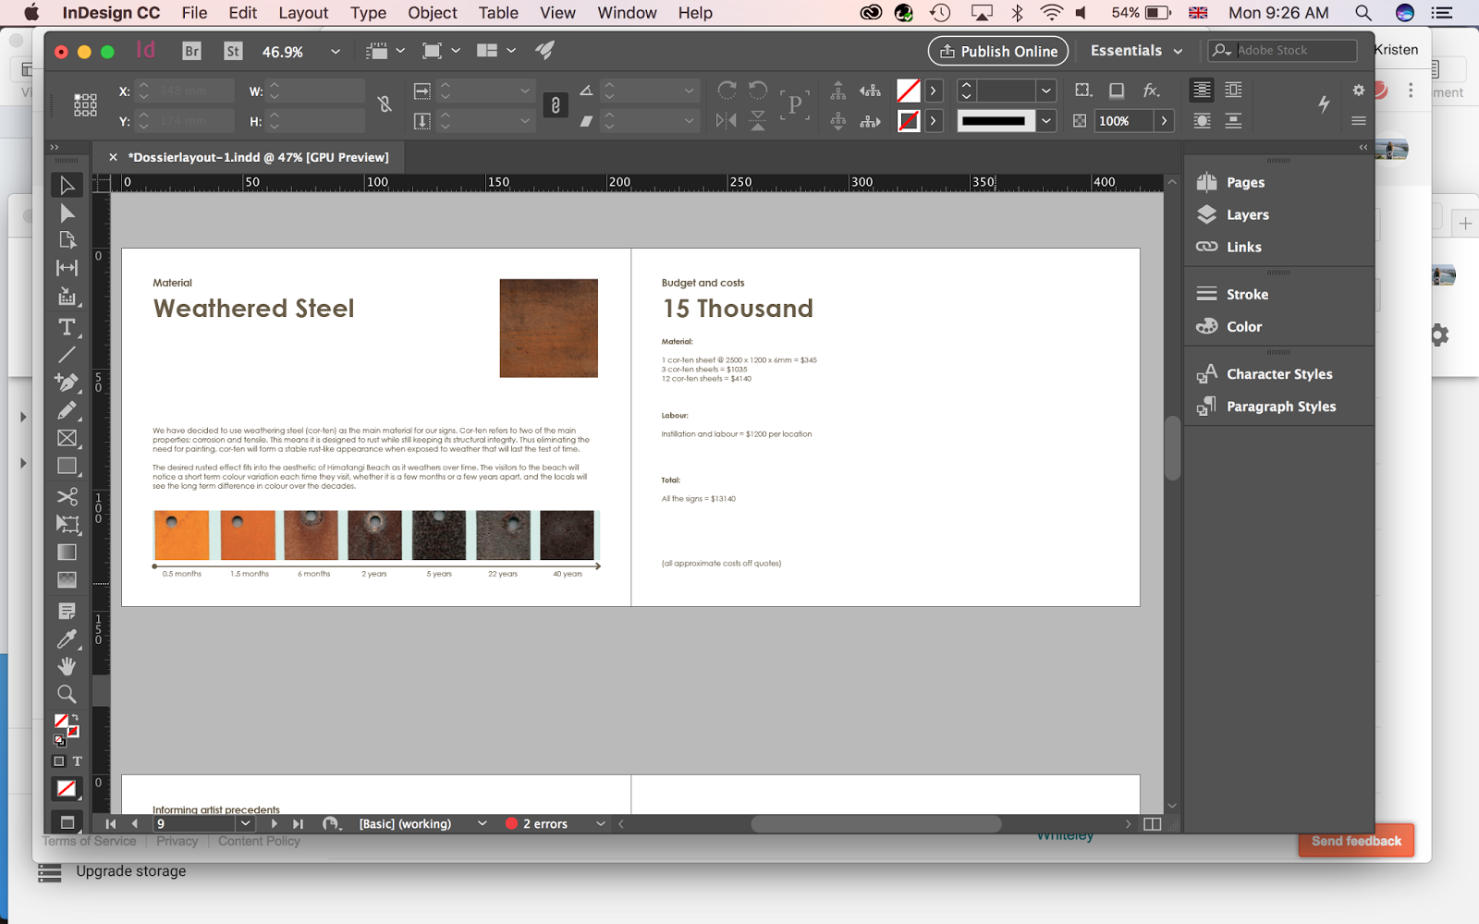
Task: Select the Type tool
Action: click(x=67, y=327)
